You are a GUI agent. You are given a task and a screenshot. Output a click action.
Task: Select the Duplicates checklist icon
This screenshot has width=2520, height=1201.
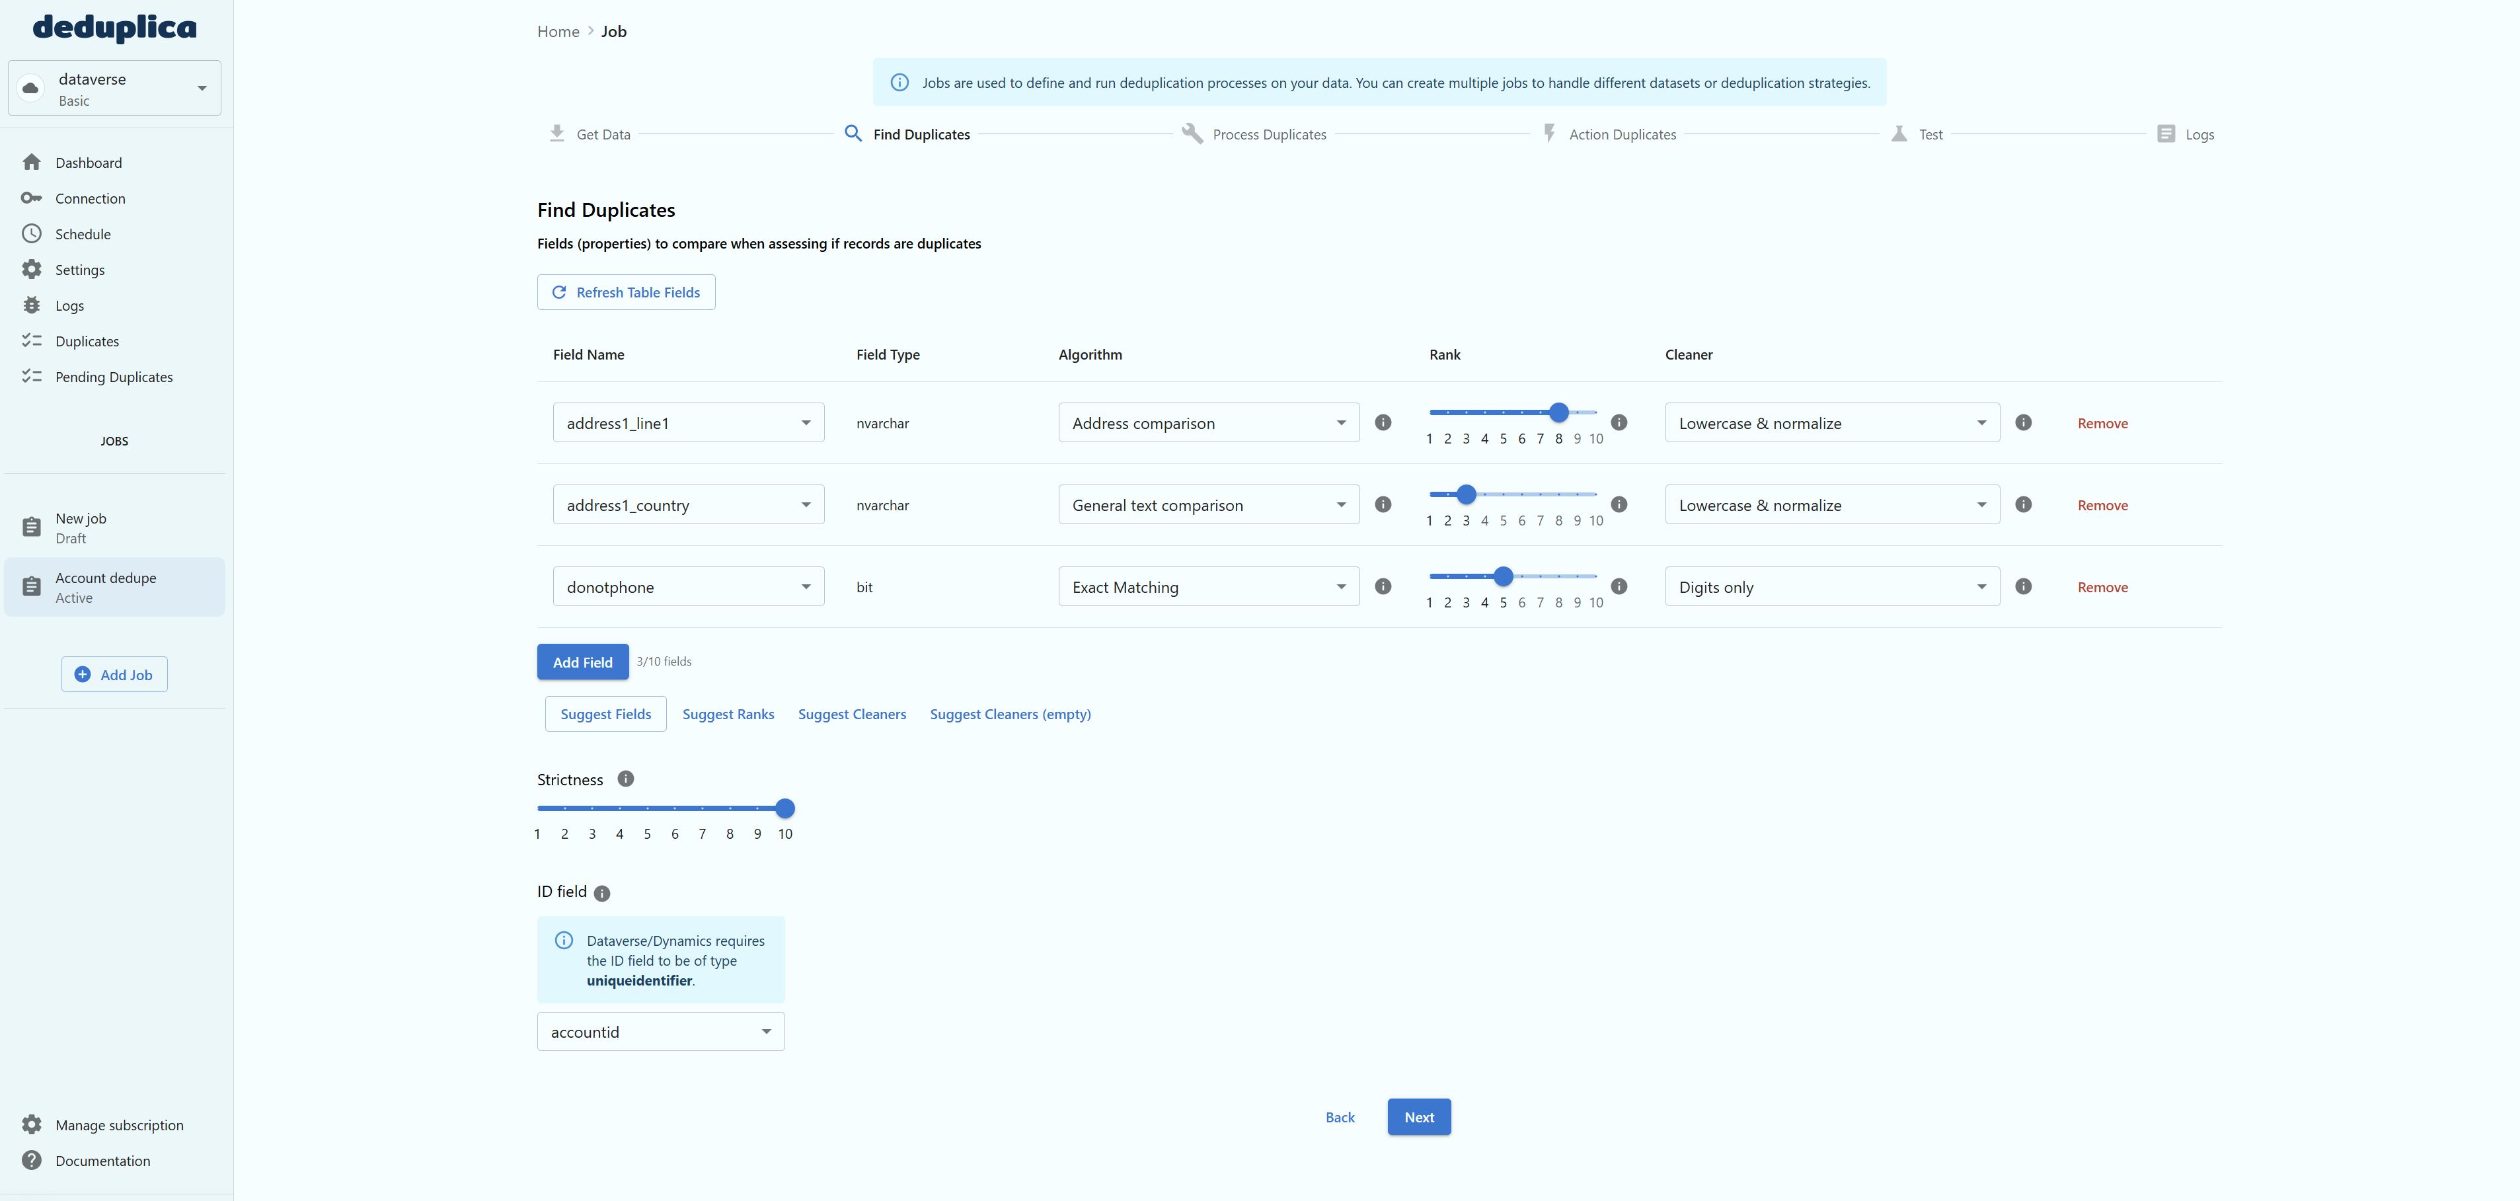click(x=32, y=340)
